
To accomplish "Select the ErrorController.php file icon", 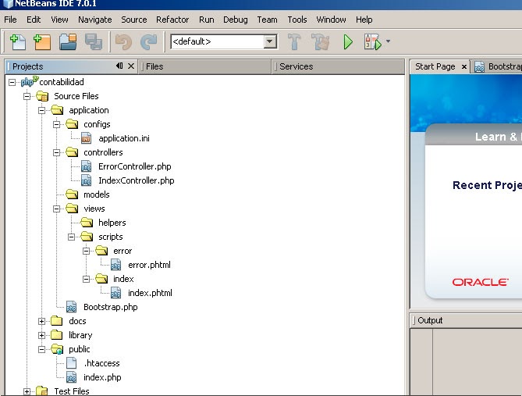I will pos(87,166).
